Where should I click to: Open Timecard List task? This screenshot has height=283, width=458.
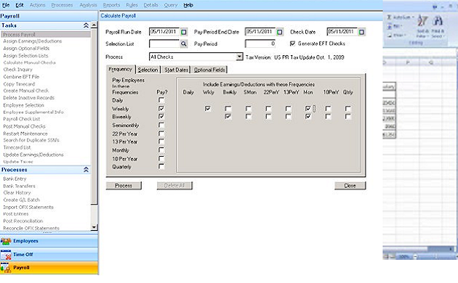point(17,147)
